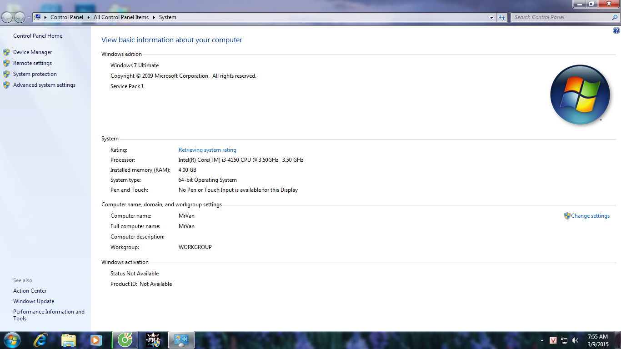
Task: Click the 'WORKGROUP' value
Action: (195, 247)
